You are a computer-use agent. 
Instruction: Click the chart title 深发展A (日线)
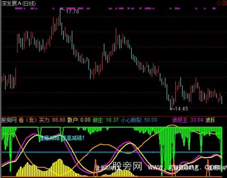click(19, 4)
